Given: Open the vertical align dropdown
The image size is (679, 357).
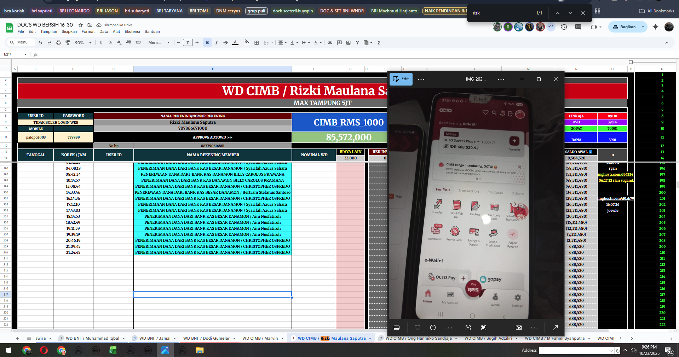Looking at the screenshot, I should pos(294,42).
